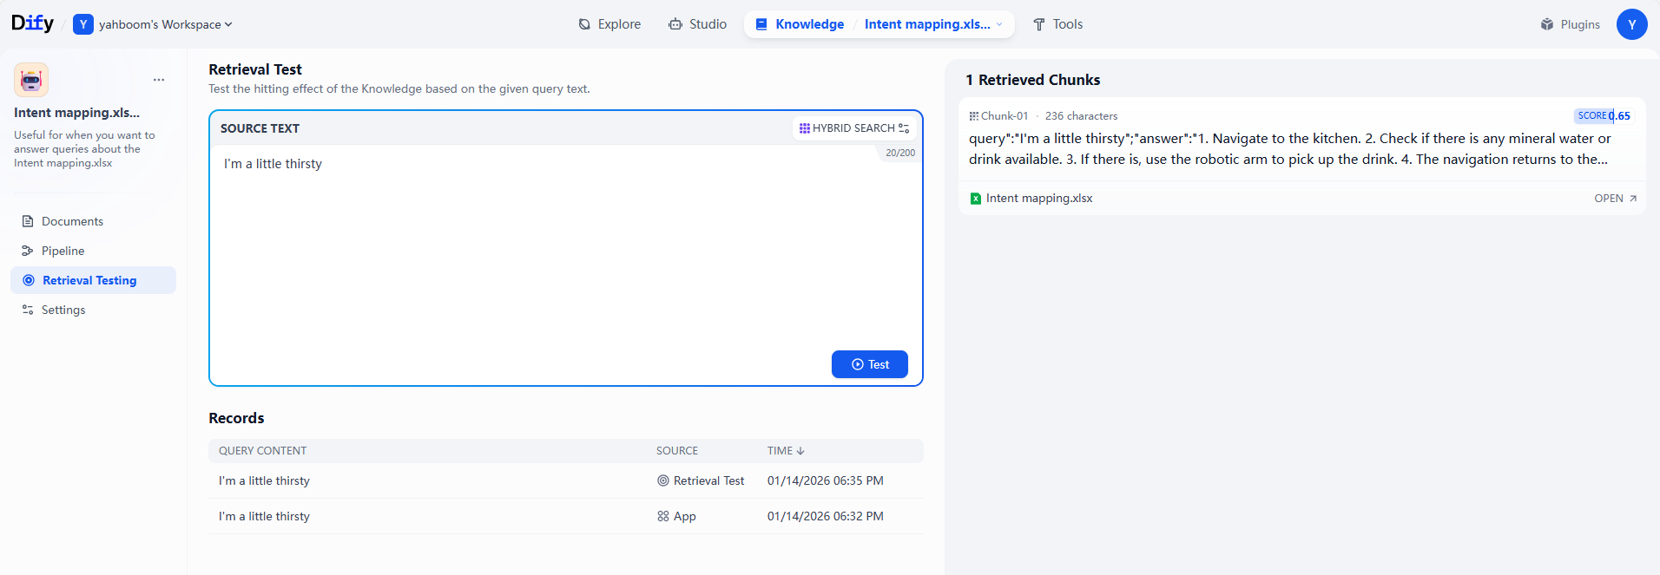The image size is (1660, 575).
Task: Click the Retrieval Test source icon
Action: point(663,480)
